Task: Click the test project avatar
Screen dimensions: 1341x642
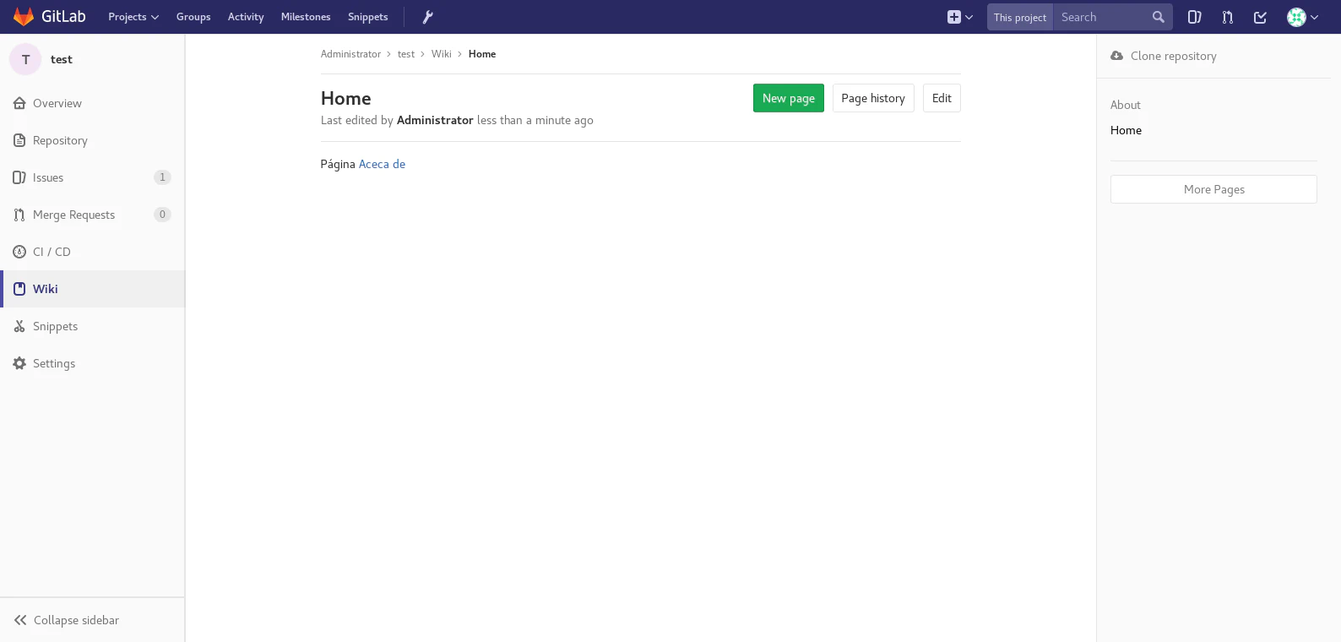Action: [x=25, y=59]
